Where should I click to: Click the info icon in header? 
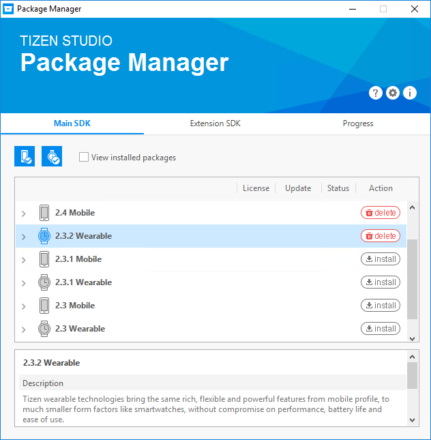(410, 93)
